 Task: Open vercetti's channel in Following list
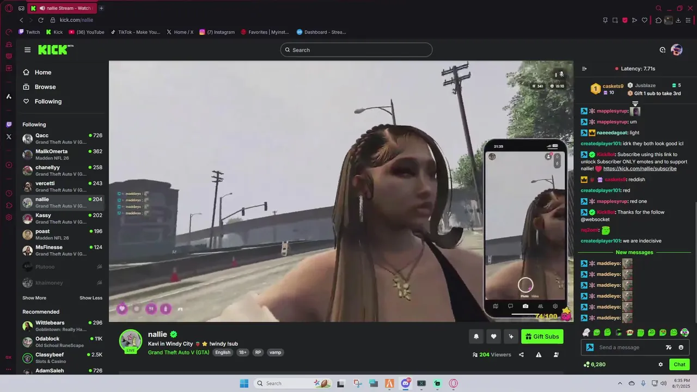[62, 186]
